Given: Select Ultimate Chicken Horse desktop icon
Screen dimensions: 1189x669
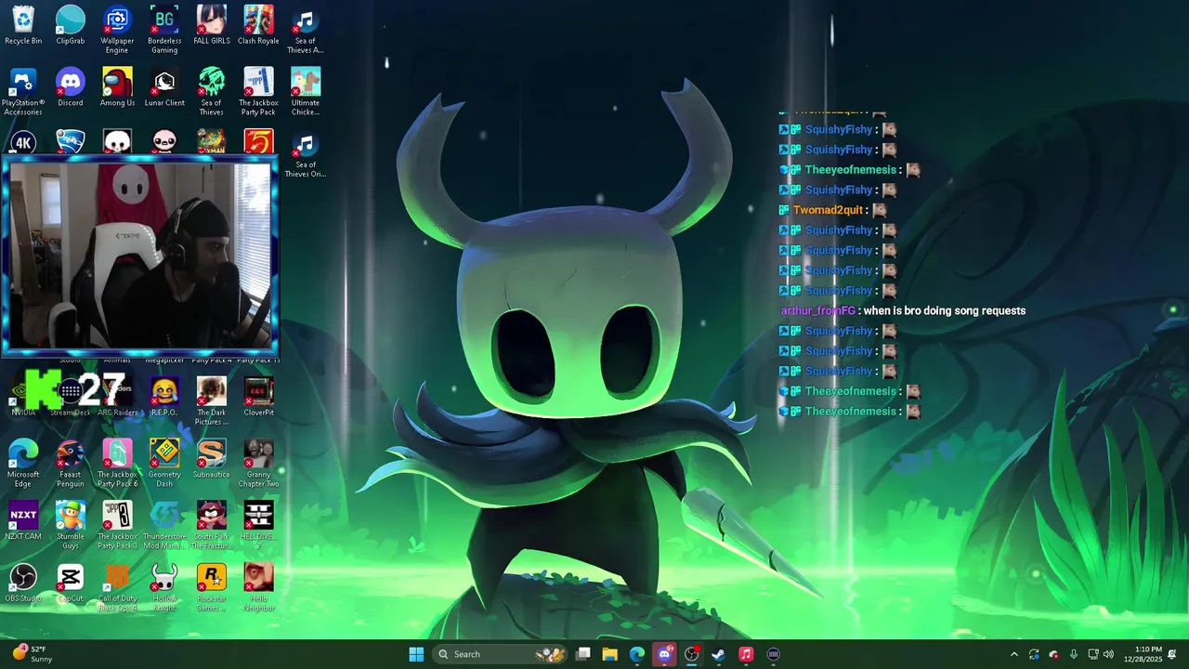Looking at the screenshot, I should [306, 92].
